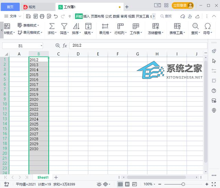Open the 表格样式 dropdown
220x188 pixels.
point(28,25)
